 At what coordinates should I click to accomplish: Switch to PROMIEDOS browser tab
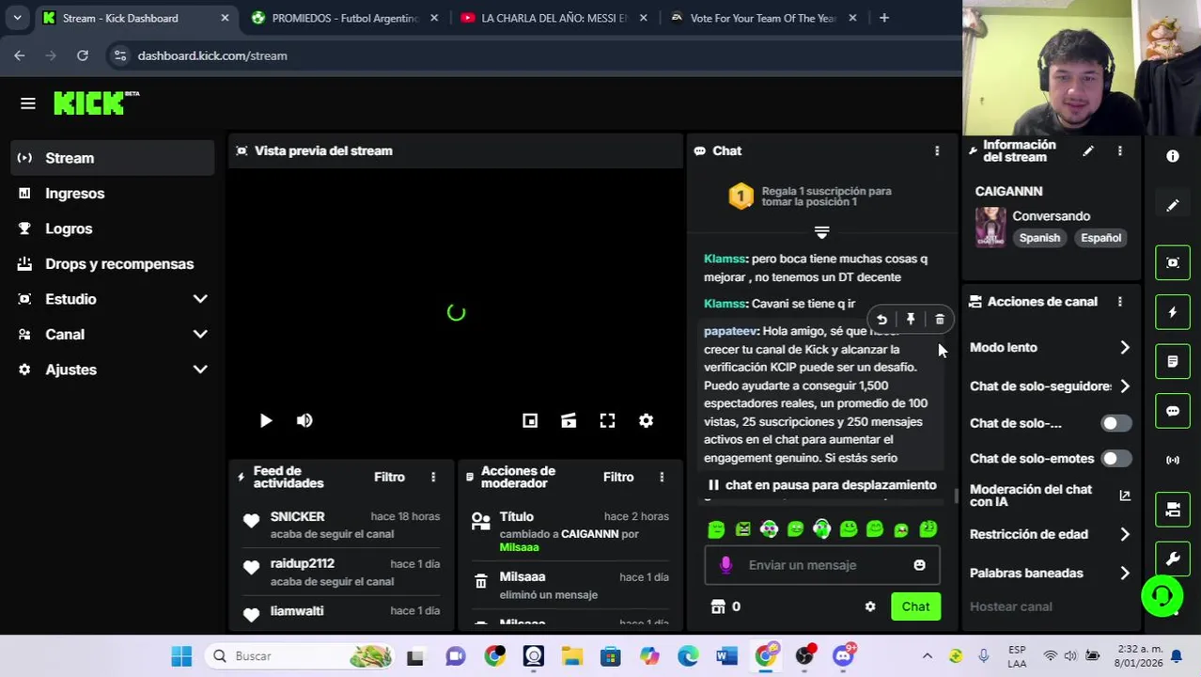coord(344,18)
